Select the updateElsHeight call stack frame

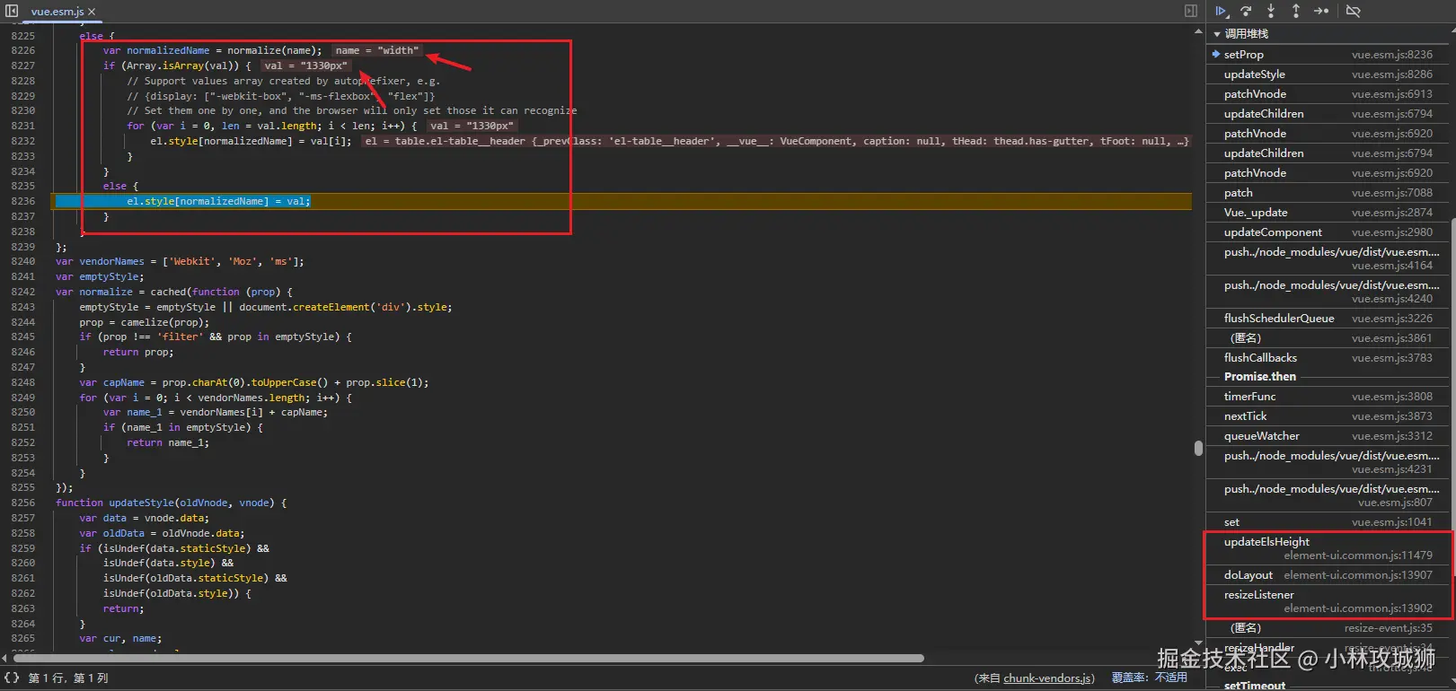click(x=1328, y=548)
